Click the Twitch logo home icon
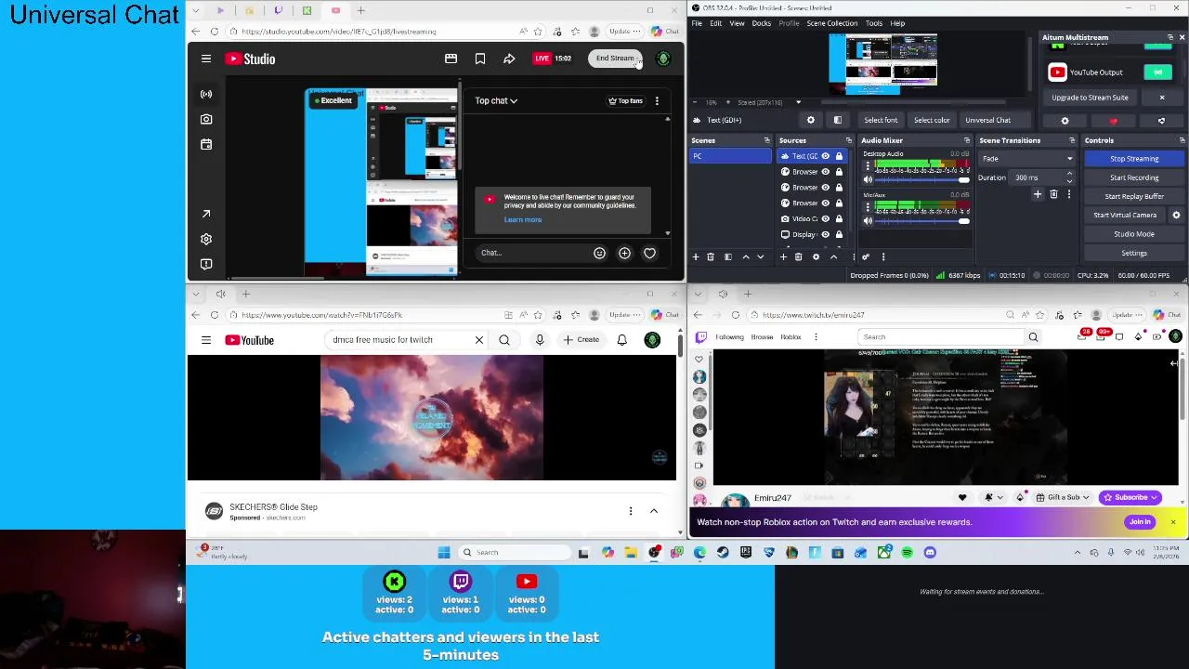Image resolution: width=1189 pixels, height=669 pixels. tap(700, 337)
